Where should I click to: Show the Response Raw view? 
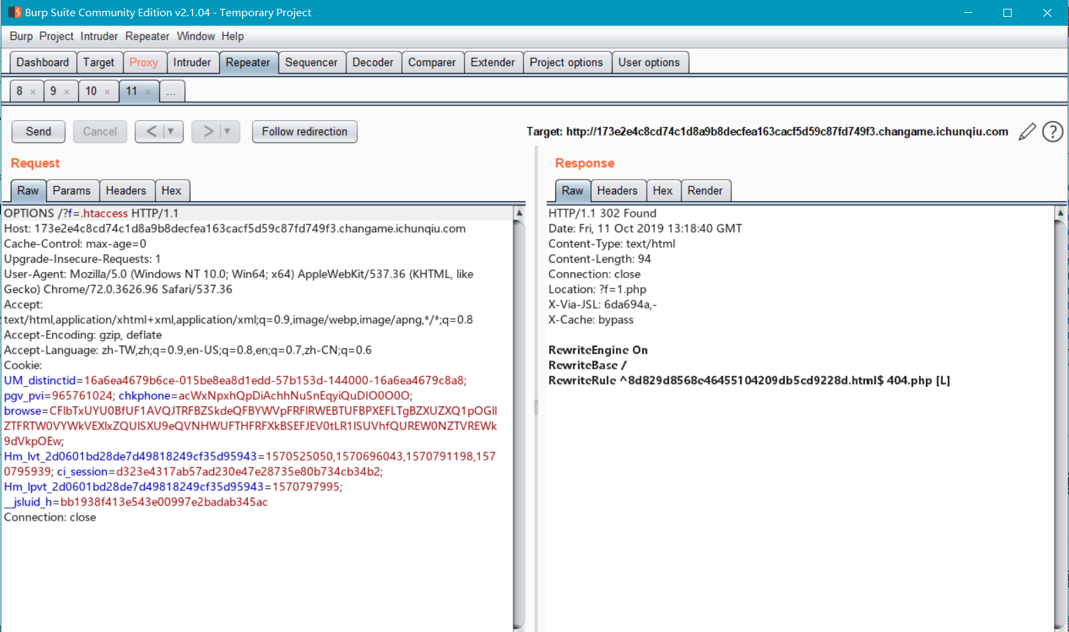point(573,190)
